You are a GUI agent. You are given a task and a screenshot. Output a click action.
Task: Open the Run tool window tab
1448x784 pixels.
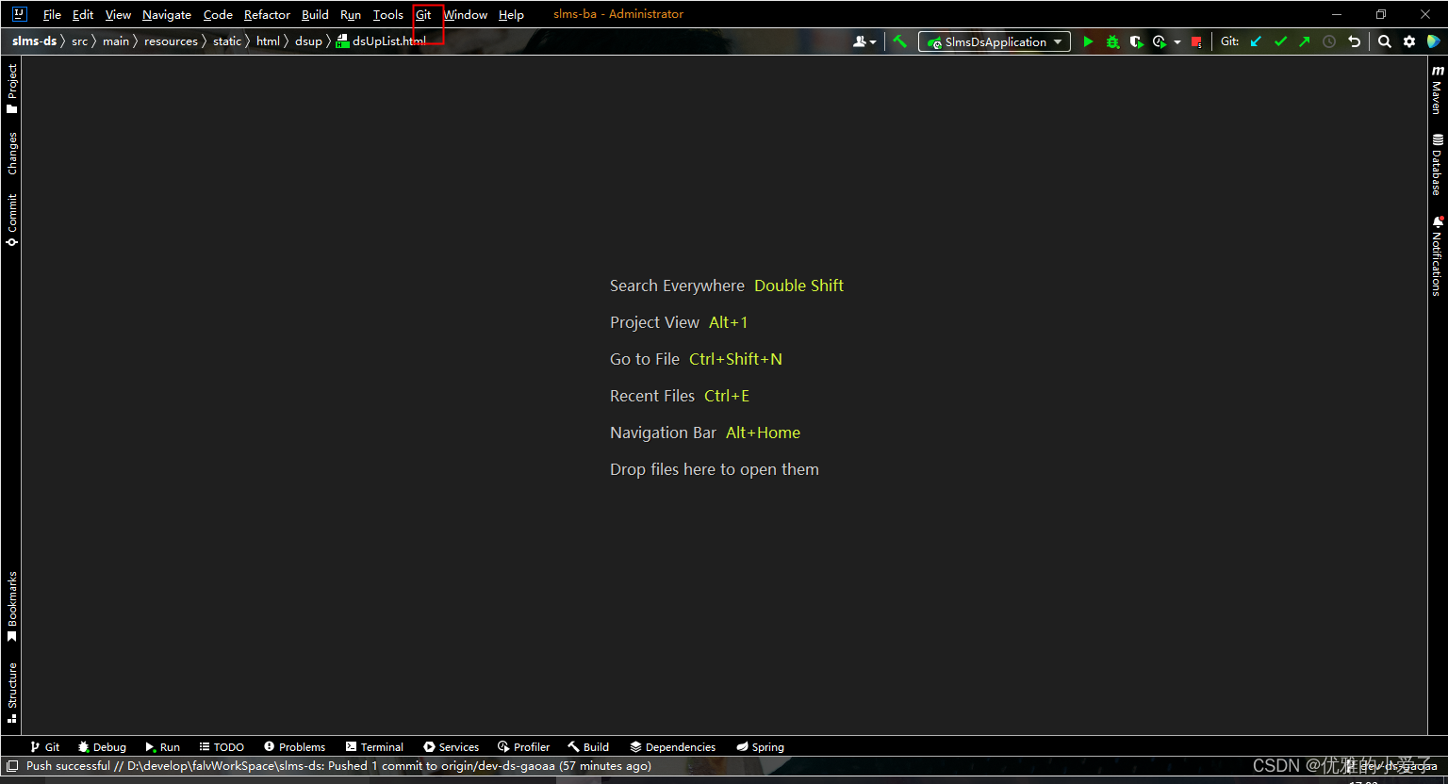click(x=162, y=747)
